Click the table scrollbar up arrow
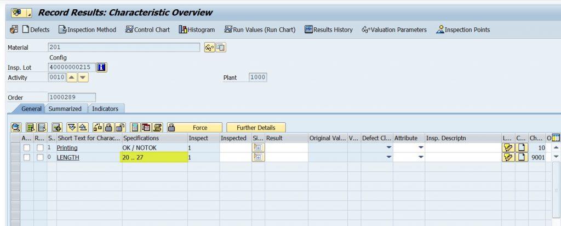This screenshot has height=226, width=561. 556,147
